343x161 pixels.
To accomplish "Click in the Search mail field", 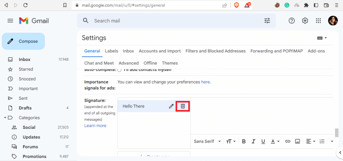I will coord(174,21).
